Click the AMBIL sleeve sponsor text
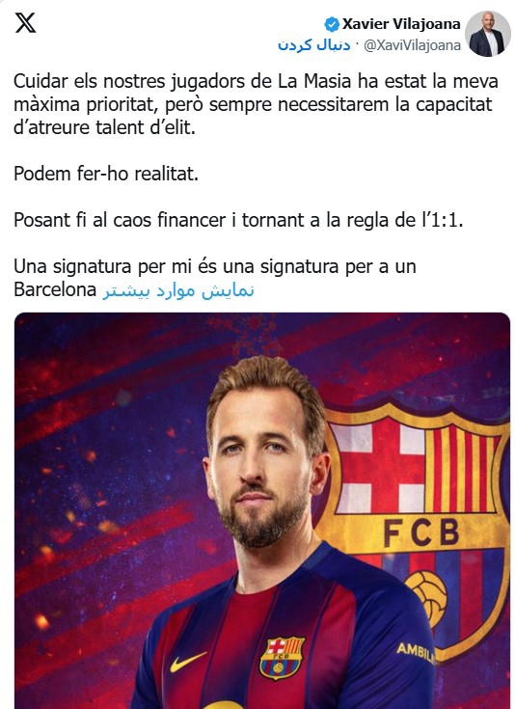This screenshot has width=515, height=709. coord(416,653)
